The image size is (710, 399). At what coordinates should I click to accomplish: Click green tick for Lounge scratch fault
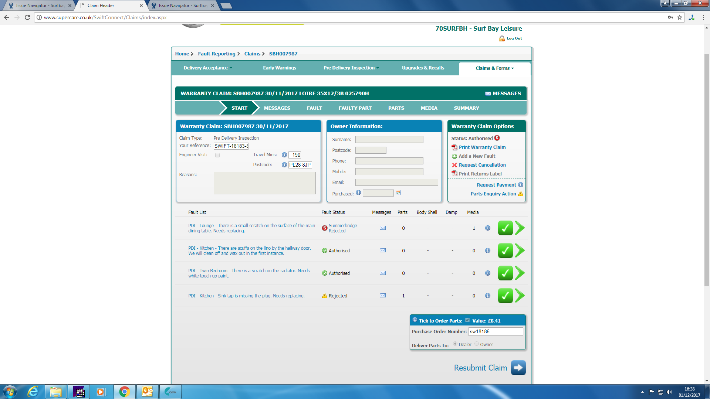pos(505,228)
